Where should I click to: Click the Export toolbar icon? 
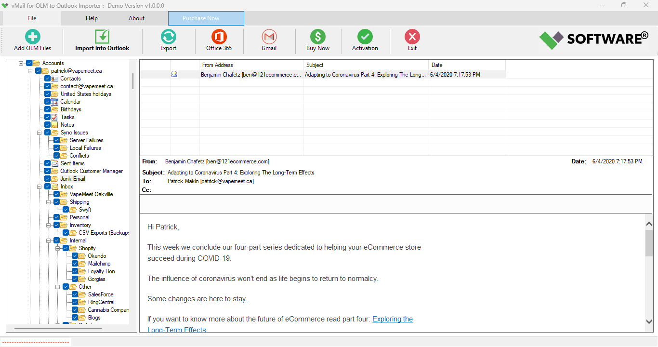coord(169,37)
